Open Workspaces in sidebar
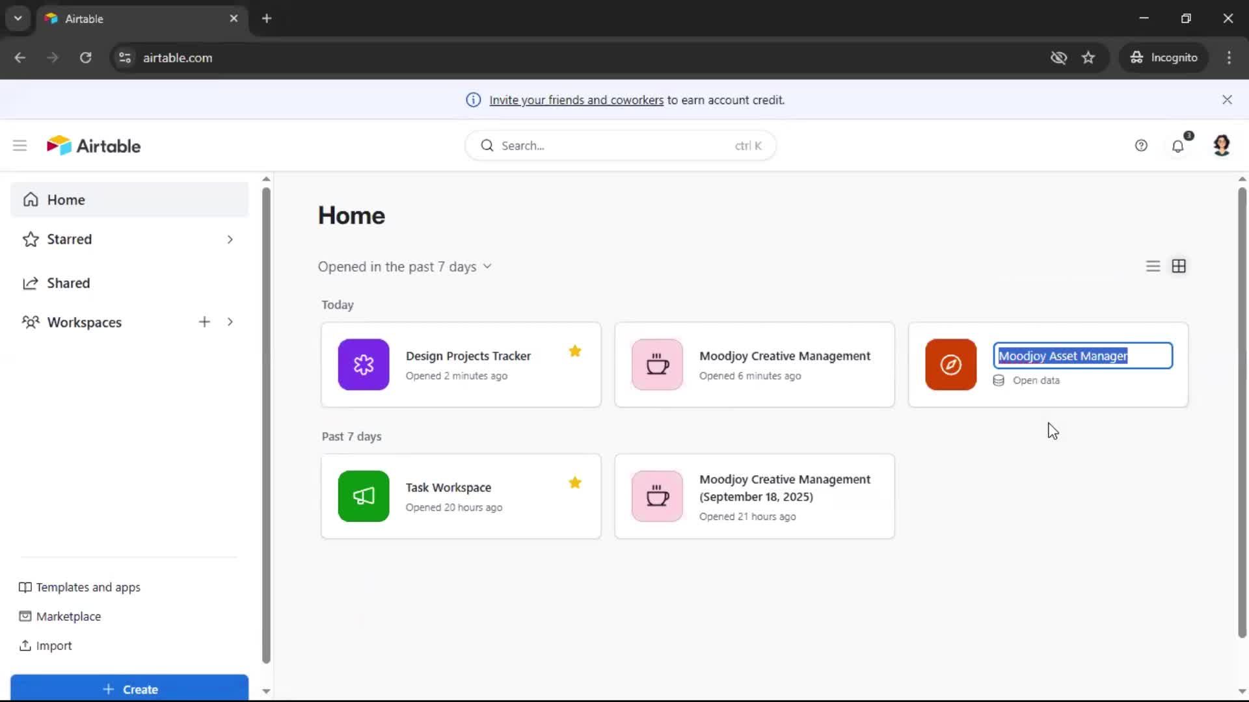The height and width of the screenshot is (702, 1249). click(x=85, y=322)
